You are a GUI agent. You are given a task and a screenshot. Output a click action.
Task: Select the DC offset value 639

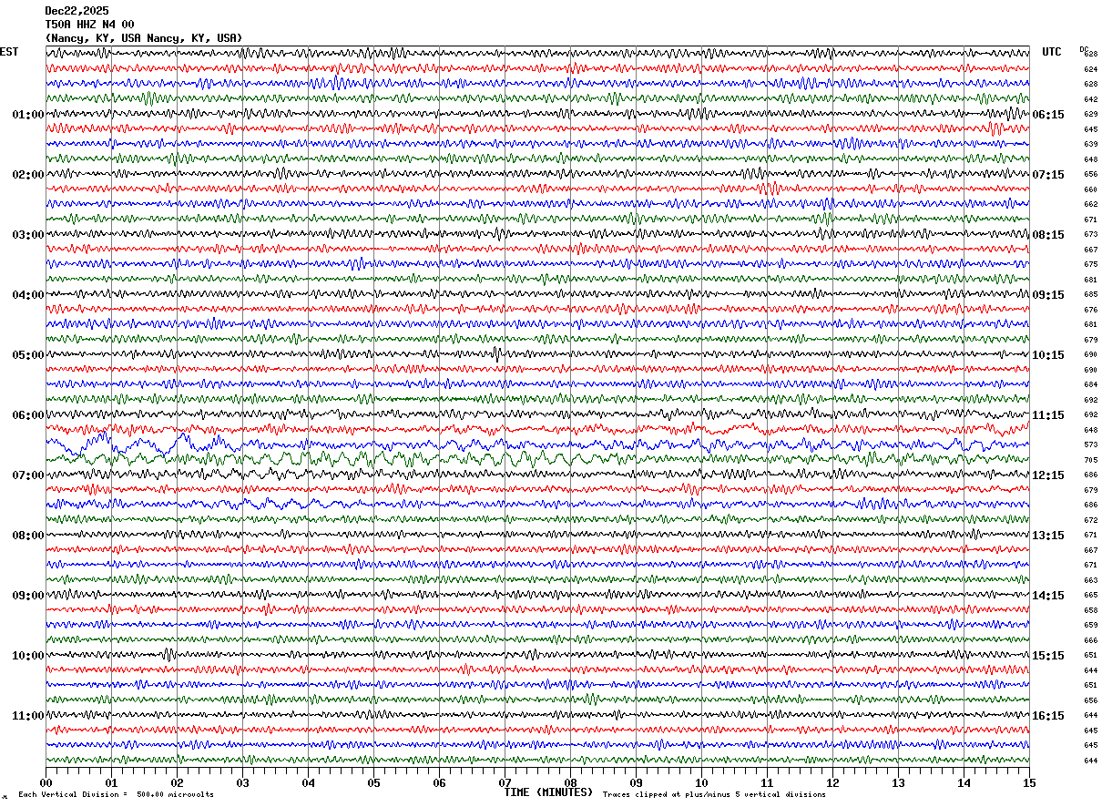tap(1090, 145)
